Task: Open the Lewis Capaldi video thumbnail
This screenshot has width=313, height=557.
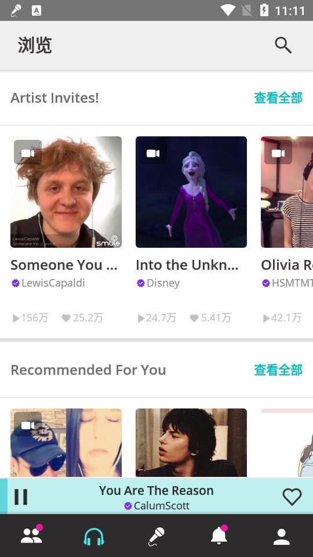Action: point(66,192)
